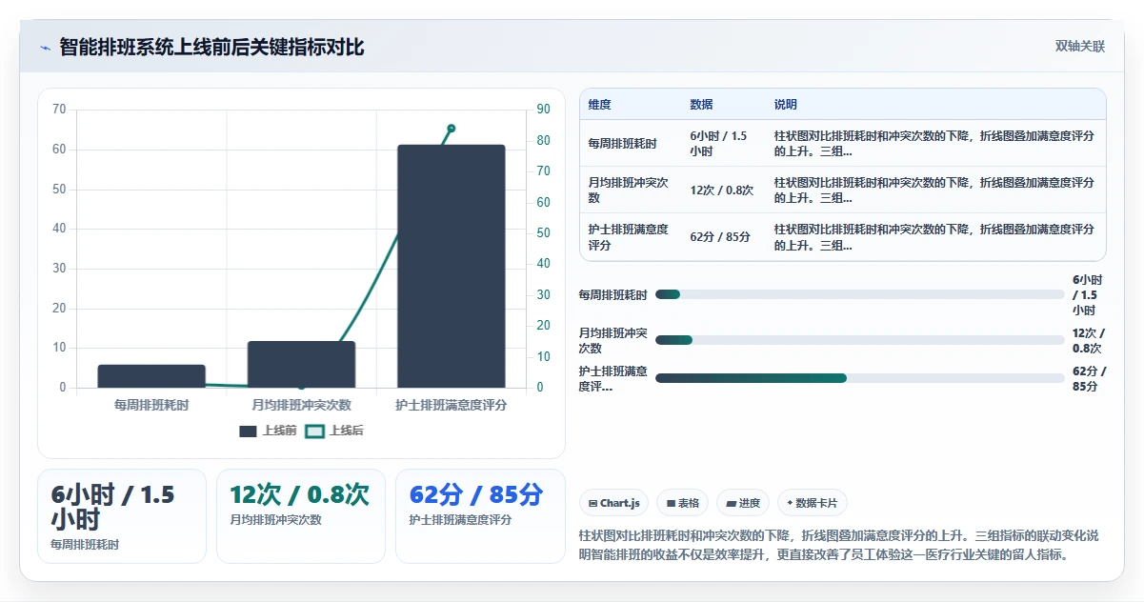Click the 护士排班满意度 progress bar

pyautogui.click(x=860, y=378)
